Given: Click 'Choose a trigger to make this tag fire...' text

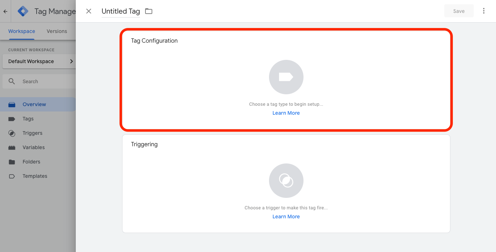Looking at the screenshot, I should coord(286,208).
